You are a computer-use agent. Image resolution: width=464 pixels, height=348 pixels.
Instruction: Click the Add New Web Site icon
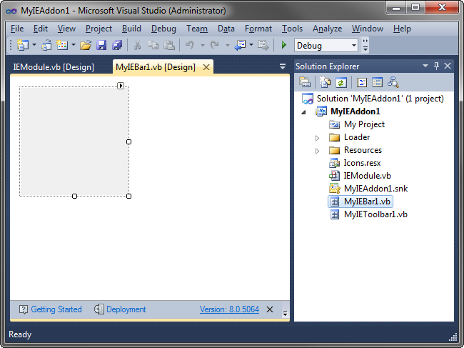coord(46,45)
